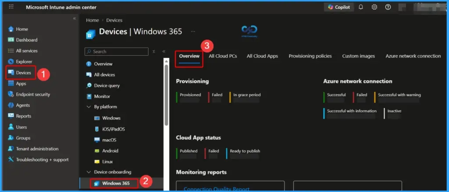
Task: Click the Inactive connection status
Action: (x=394, y=111)
